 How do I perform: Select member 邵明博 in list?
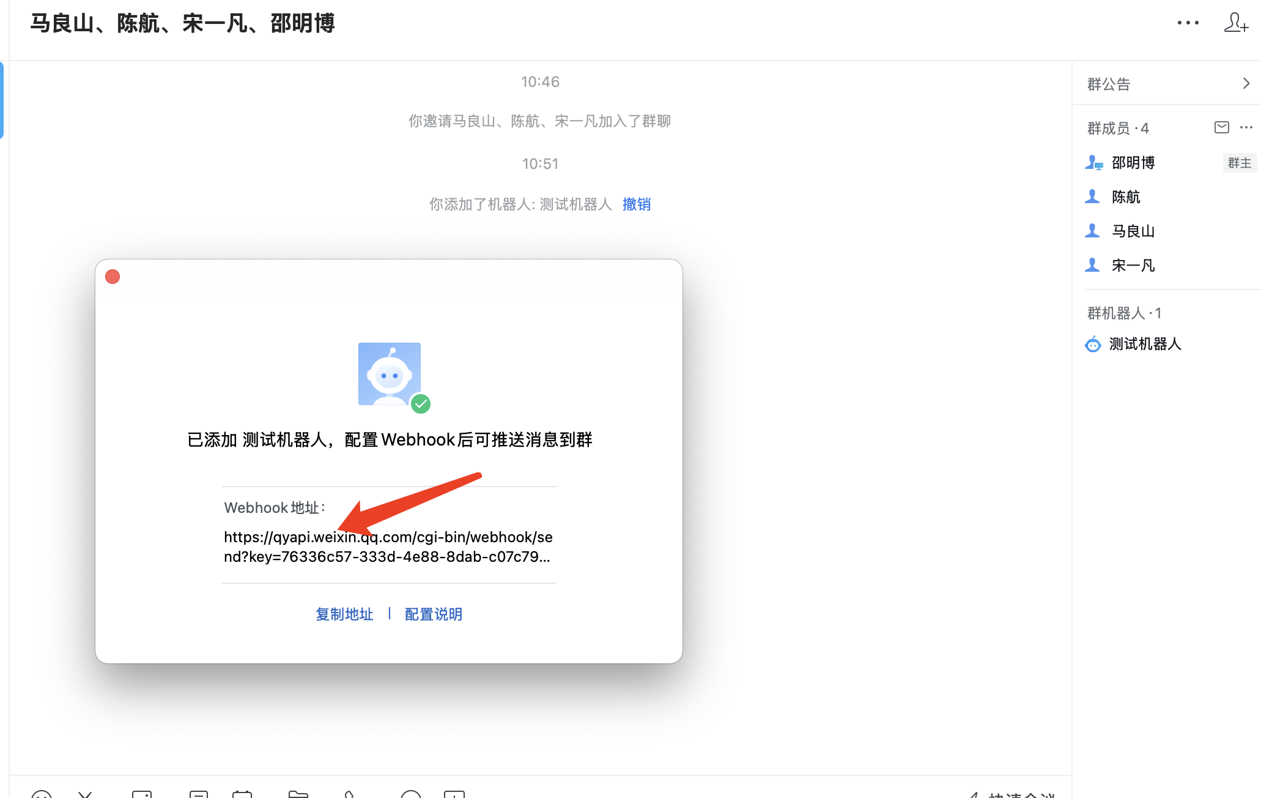point(1133,163)
